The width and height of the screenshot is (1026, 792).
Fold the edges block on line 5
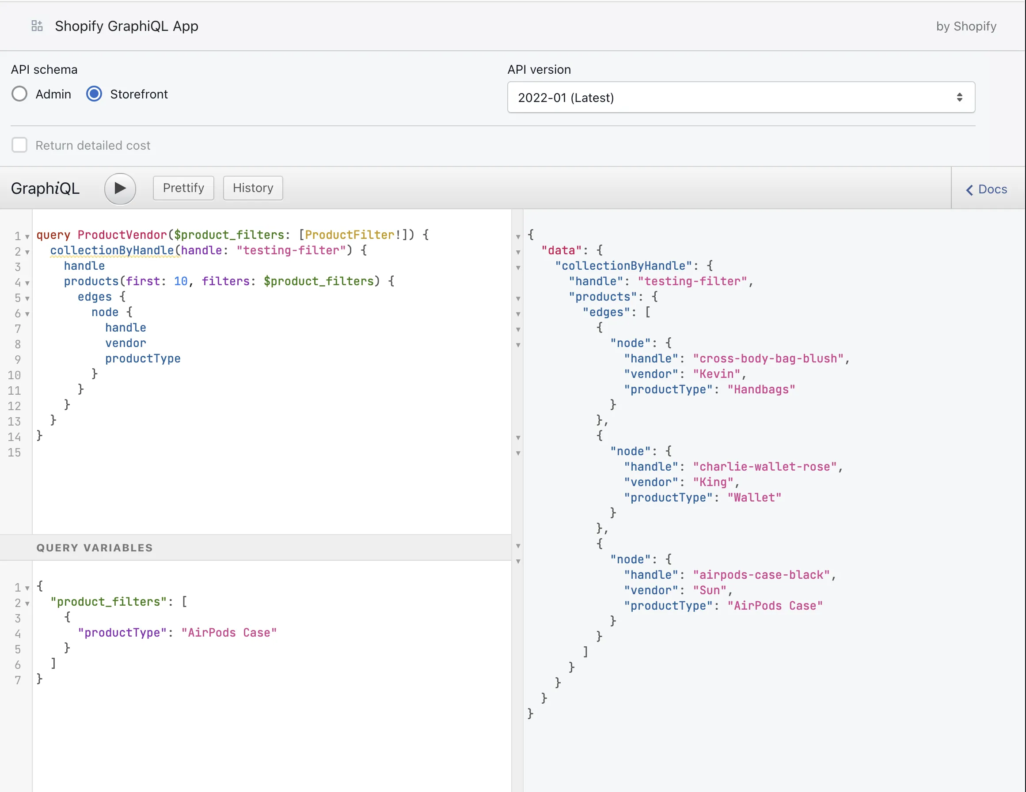click(27, 298)
